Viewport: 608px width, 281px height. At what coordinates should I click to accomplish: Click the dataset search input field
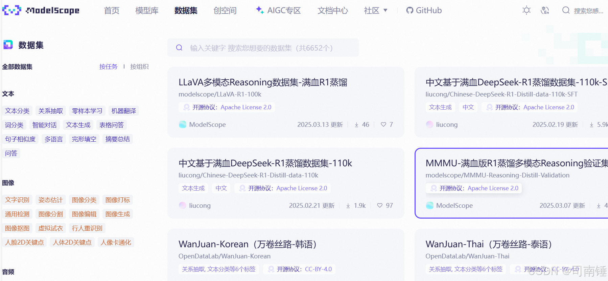tap(263, 48)
